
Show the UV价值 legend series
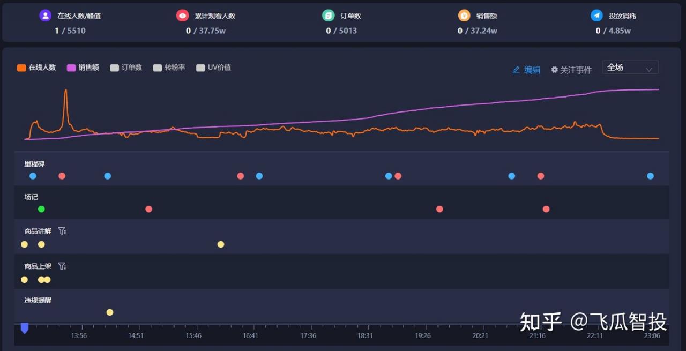click(x=214, y=68)
